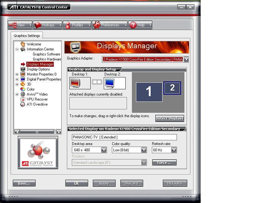
Task: Expand the Digital Panel Properties node
Action: click(x=17, y=79)
